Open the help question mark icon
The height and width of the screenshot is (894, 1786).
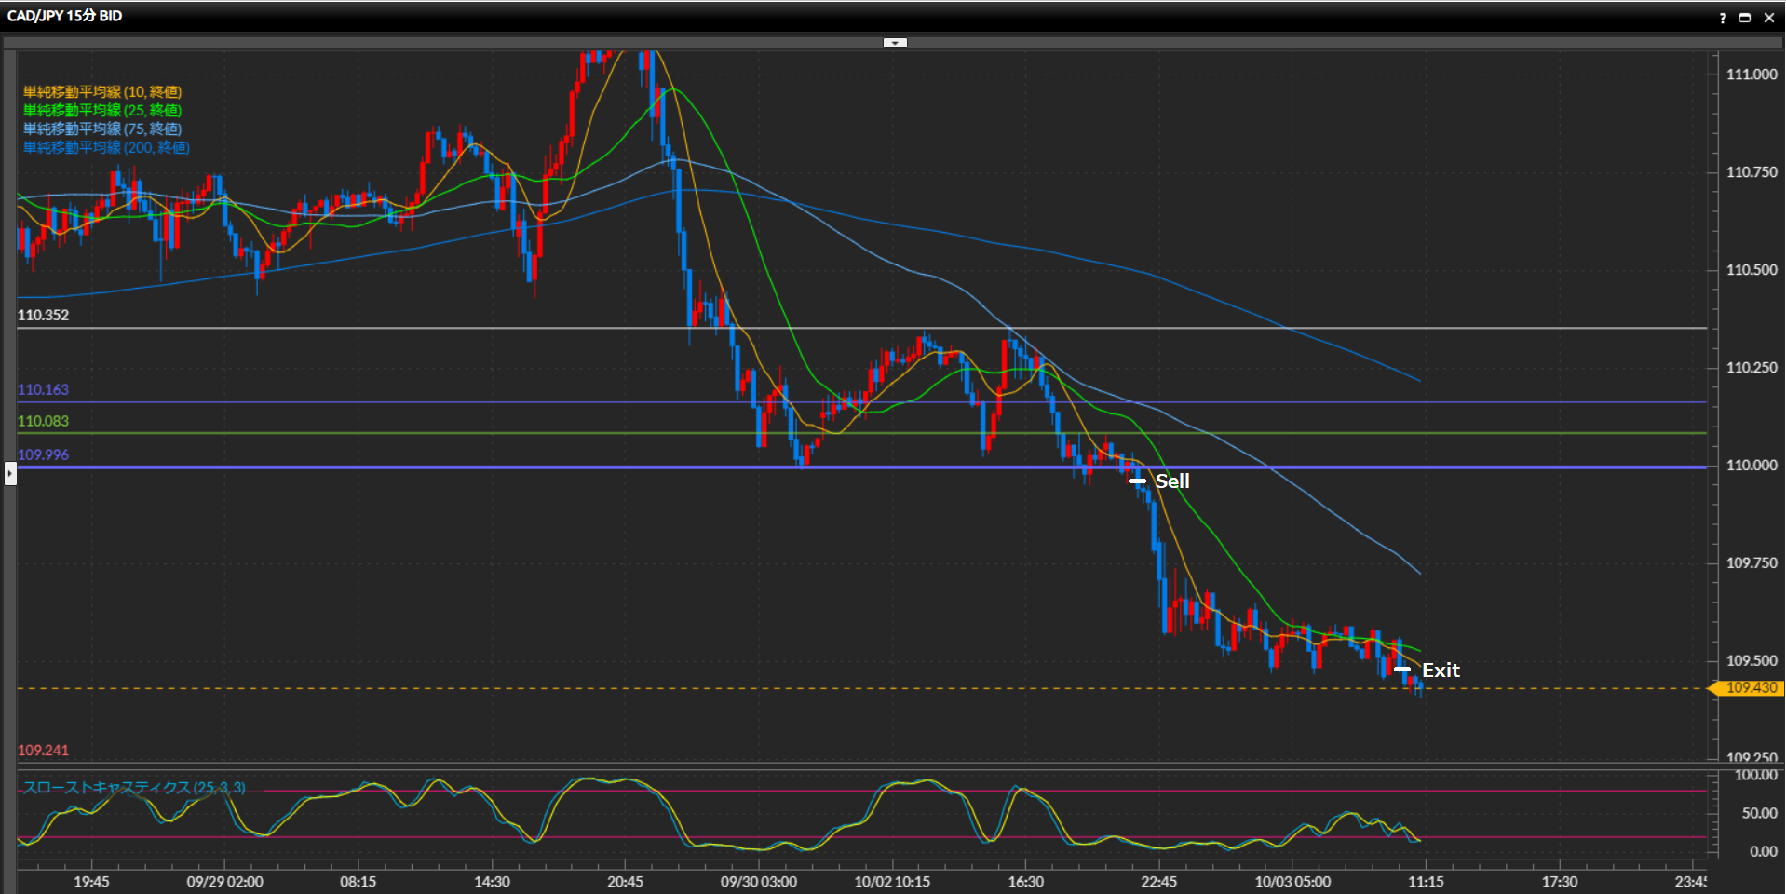tap(1722, 18)
